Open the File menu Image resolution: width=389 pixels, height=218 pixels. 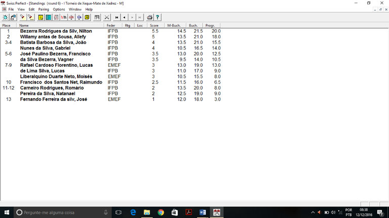tap(11, 9)
